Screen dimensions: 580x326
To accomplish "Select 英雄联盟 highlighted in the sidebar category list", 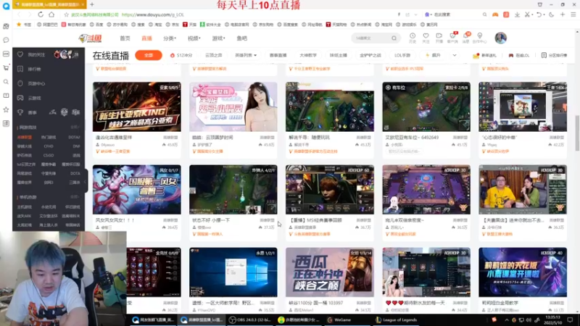I will [25, 137].
